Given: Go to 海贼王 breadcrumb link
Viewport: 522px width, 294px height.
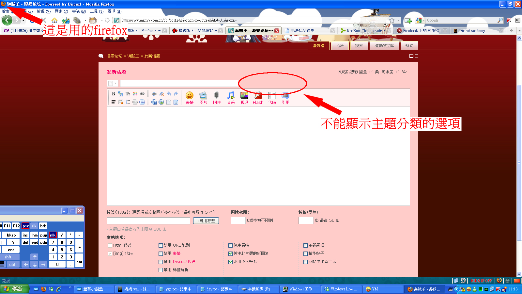Looking at the screenshot, I should [x=133, y=56].
